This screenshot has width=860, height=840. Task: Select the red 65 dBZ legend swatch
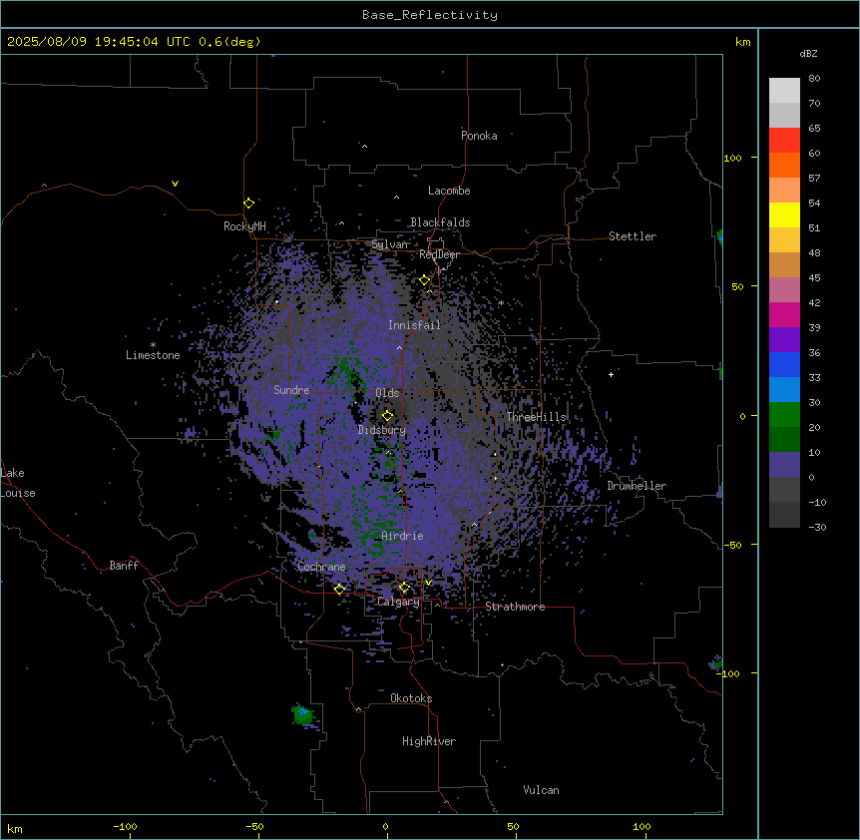pyautogui.click(x=784, y=140)
